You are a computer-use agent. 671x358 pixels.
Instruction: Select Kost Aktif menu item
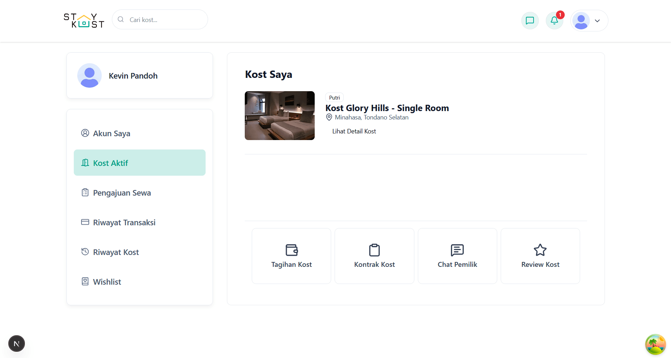tap(140, 163)
